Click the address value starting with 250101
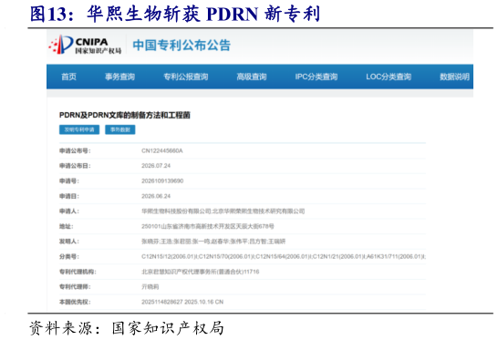Viewport: 498px width, 340px height. pos(208,226)
